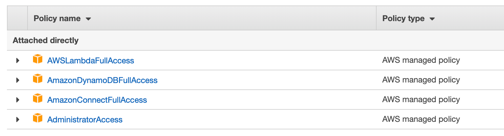
Task: Expand the AmazonDynamoDBFullAccess row details
Action: coord(18,80)
